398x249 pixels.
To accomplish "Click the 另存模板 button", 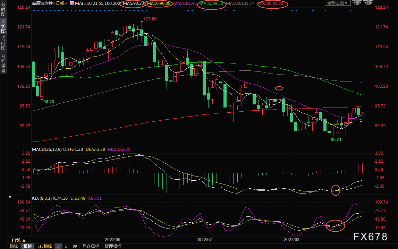I will (91, 246).
